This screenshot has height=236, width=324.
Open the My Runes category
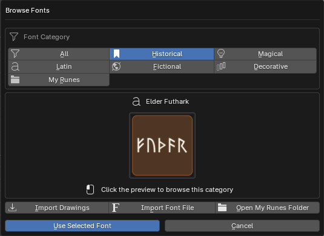[59, 80]
